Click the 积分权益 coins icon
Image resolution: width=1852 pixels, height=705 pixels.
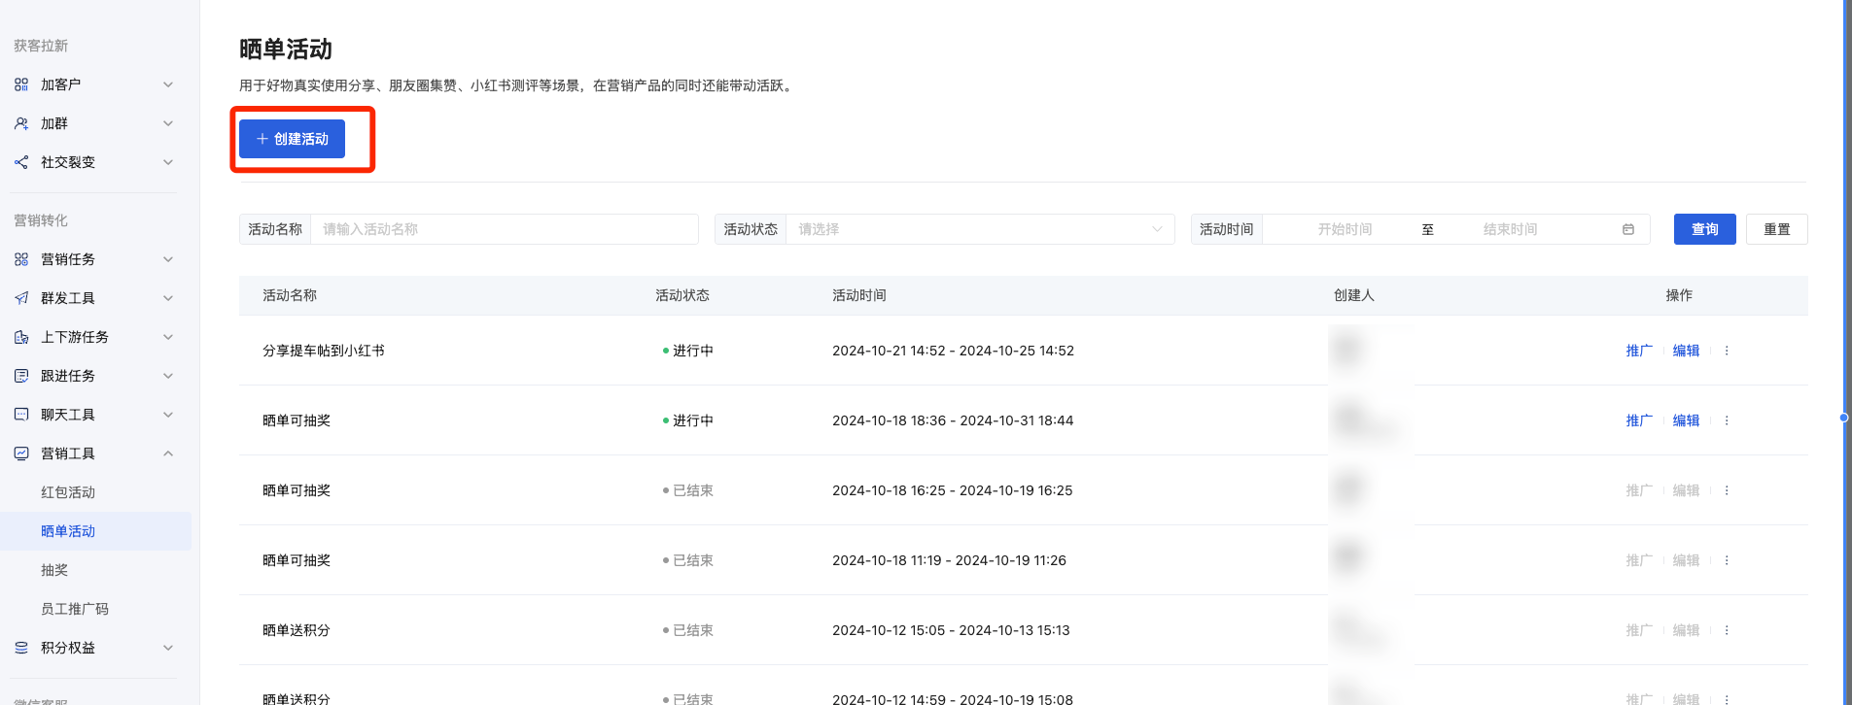(x=21, y=648)
